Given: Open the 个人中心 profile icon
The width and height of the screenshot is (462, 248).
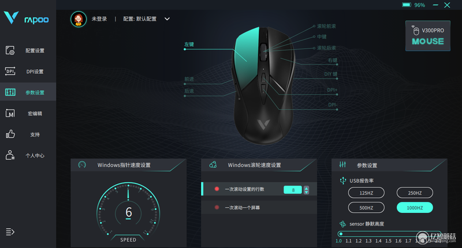Looking at the screenshot, I should tap(10, 155).
